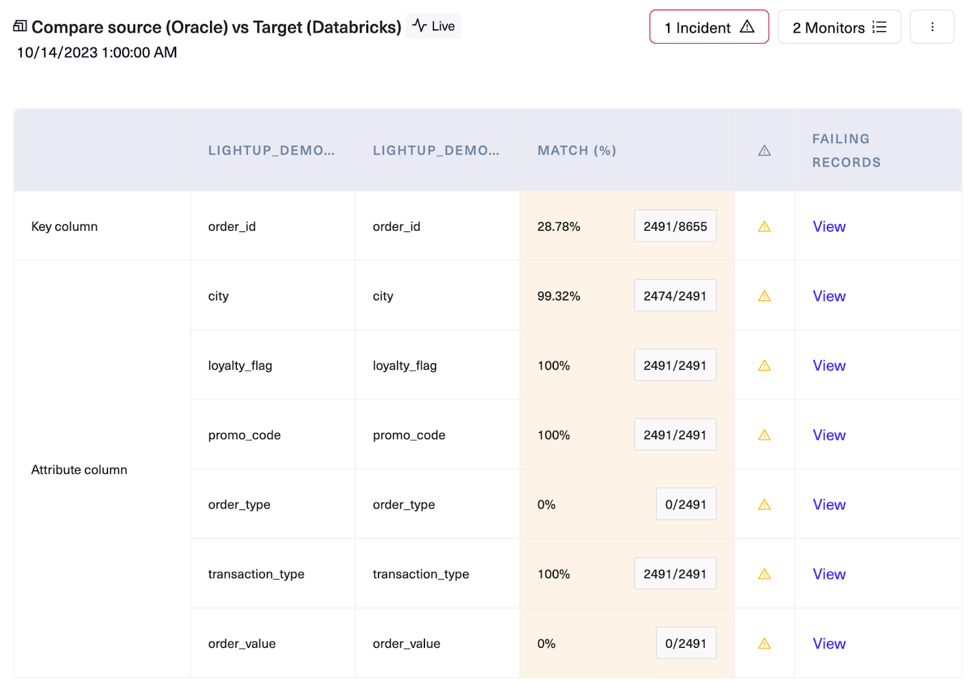
Task: View failing records for city
Action: click(829, 296)
